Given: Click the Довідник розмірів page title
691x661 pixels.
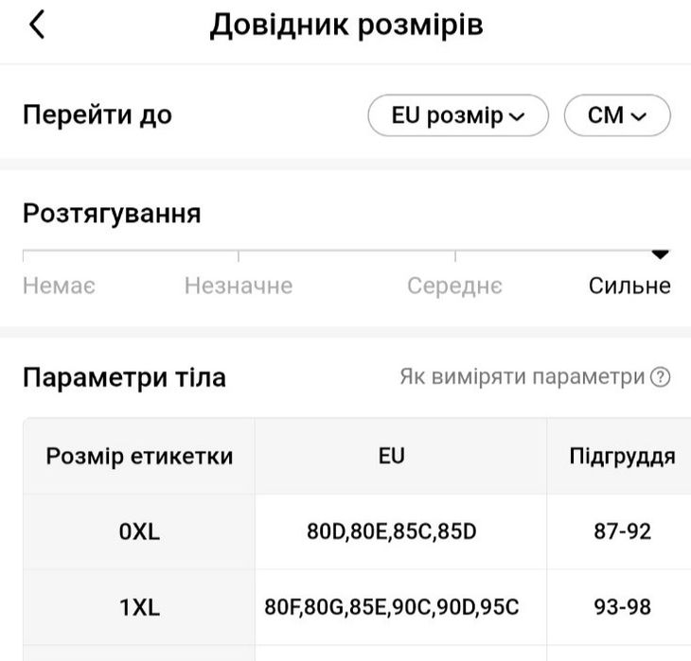Looking at the screenshot, I should (346, 26).
